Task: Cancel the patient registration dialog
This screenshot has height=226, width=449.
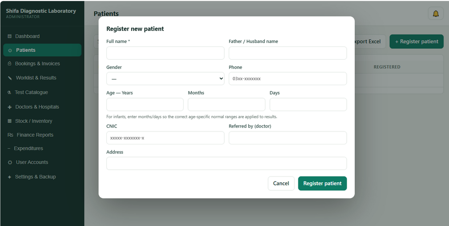Action: point(281,183)
